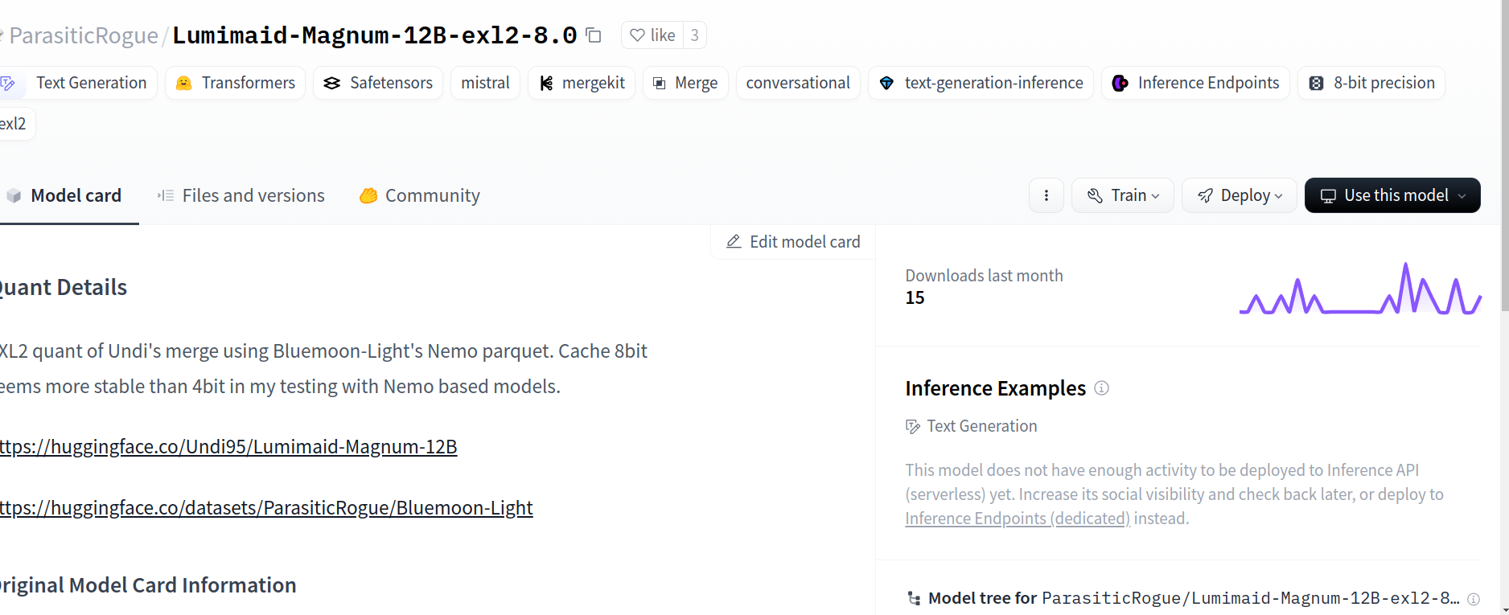Click Text Generation under Inference Examples
Viewport: 1509px width, 615px height.
tap(972, 426)
